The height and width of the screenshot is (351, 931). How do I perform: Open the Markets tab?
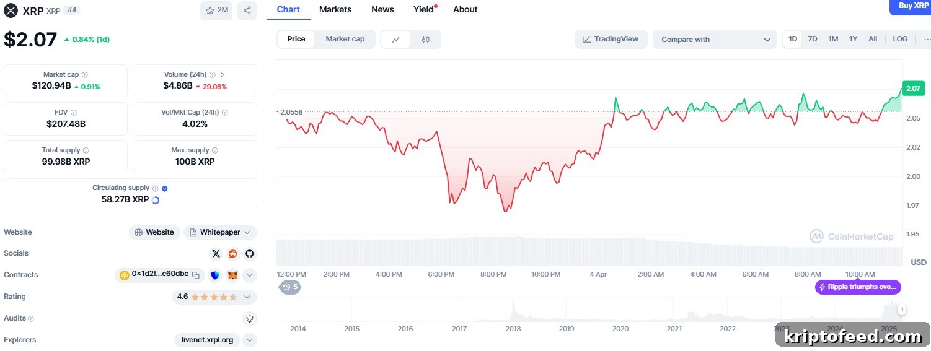[335, 9]
